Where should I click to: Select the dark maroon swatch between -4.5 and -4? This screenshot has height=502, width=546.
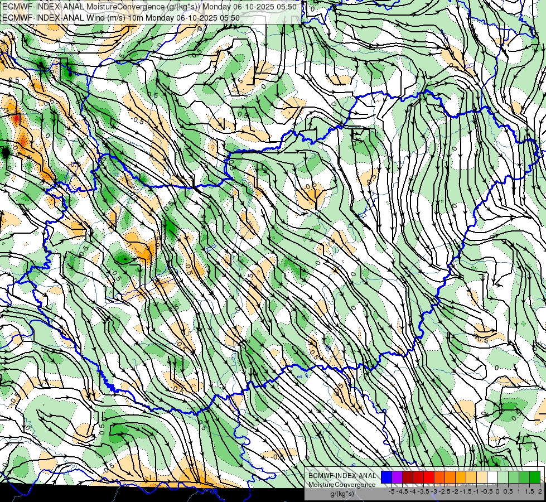(x=408, y=477)
